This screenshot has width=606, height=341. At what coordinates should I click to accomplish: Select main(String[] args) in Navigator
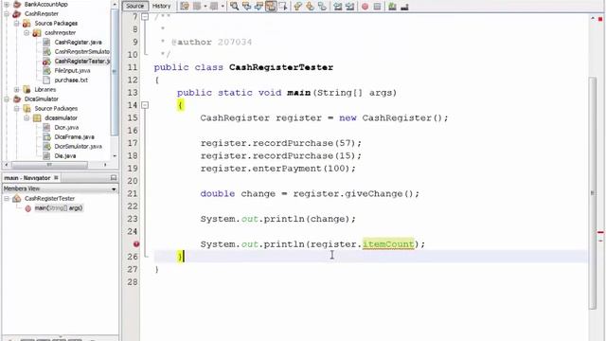pos(59,208)
